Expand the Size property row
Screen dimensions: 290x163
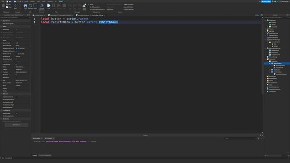1,81
